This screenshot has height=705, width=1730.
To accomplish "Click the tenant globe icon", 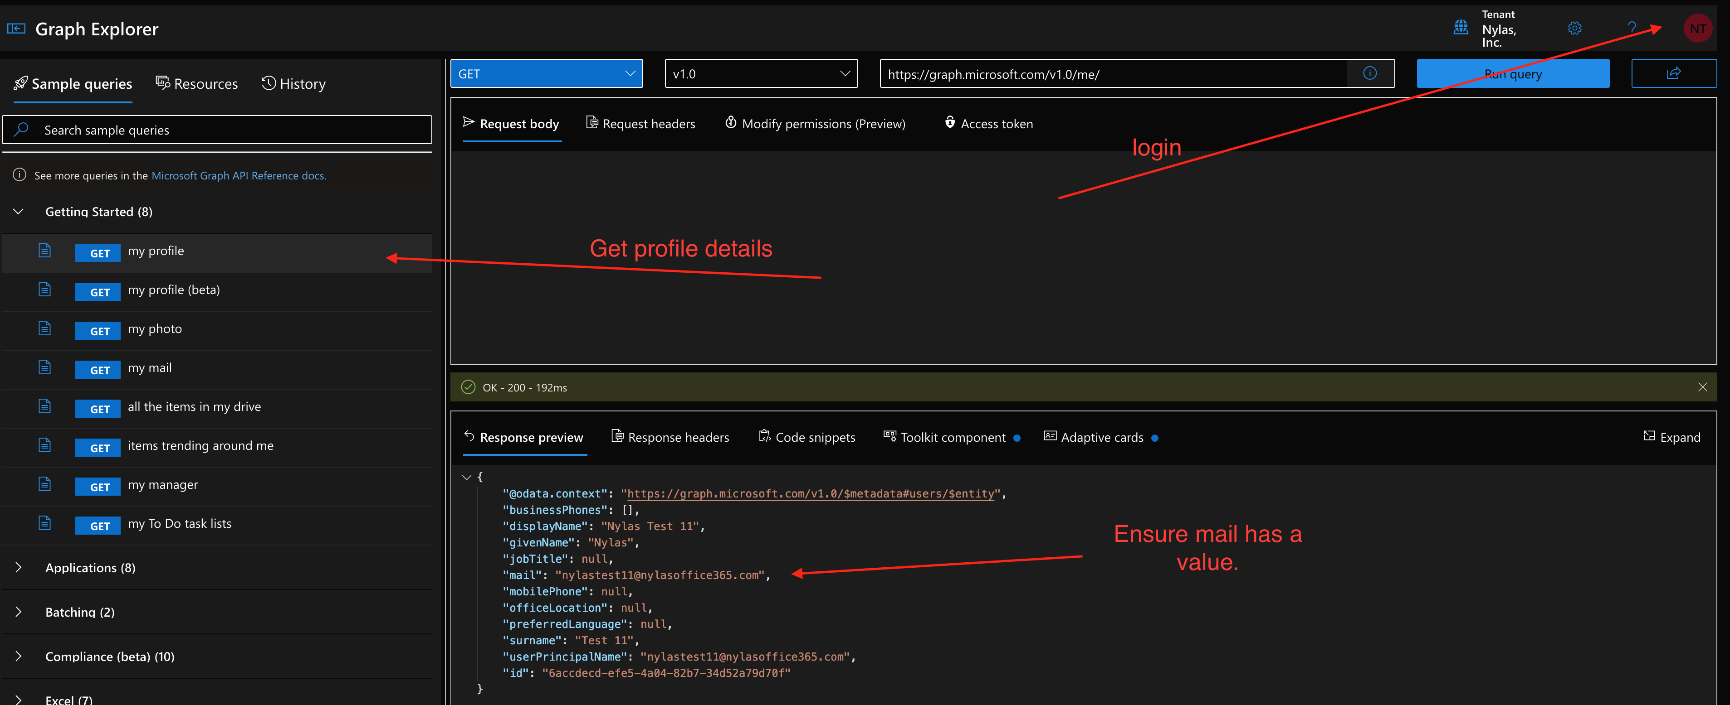I will pyautogui.click(x=1460, y=28).
